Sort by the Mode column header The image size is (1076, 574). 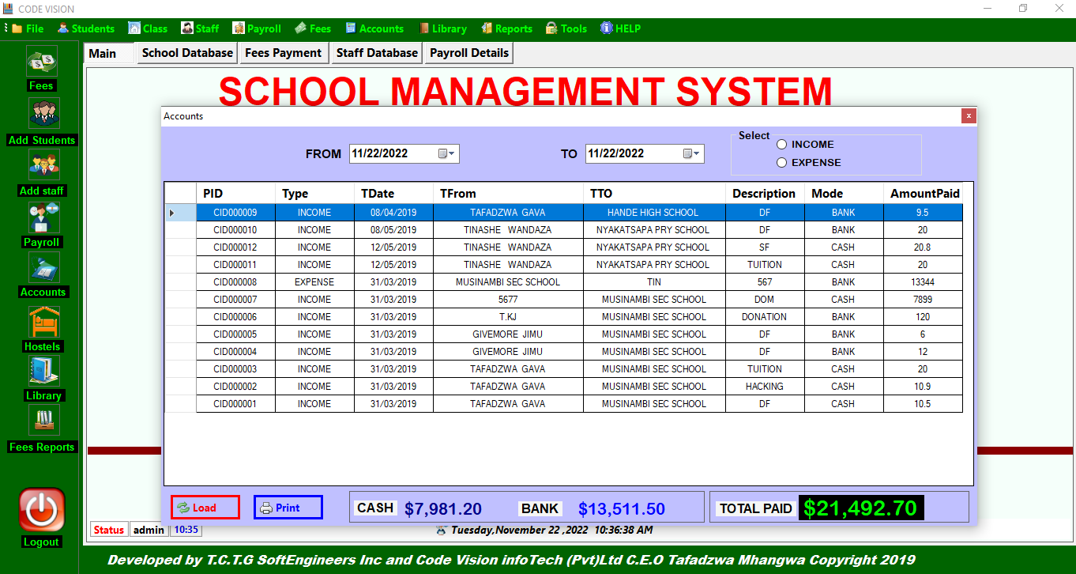click(844, 194)
